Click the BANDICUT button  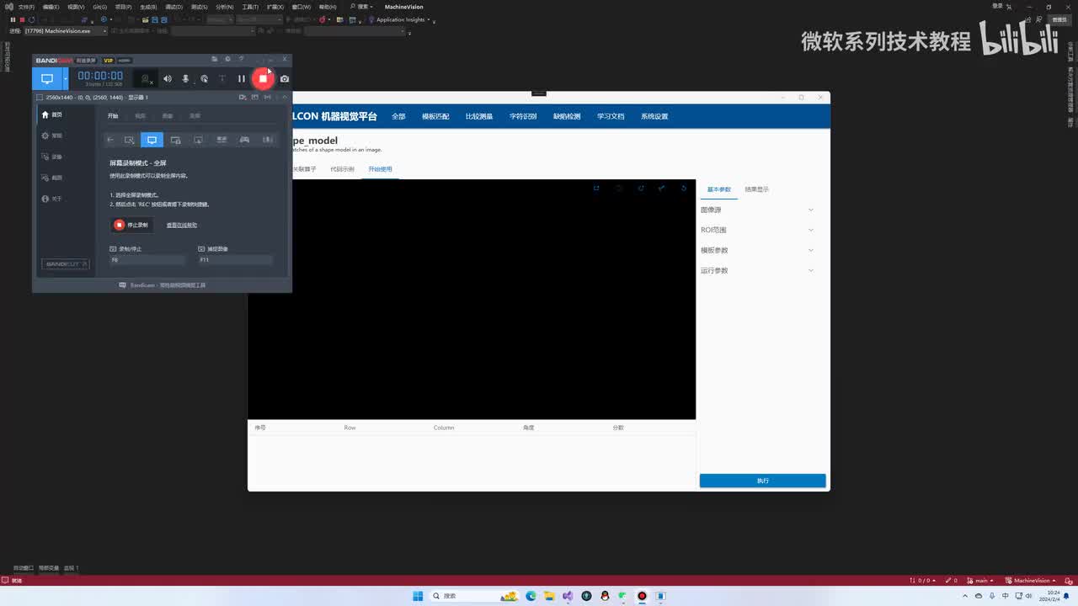[66, 264]
